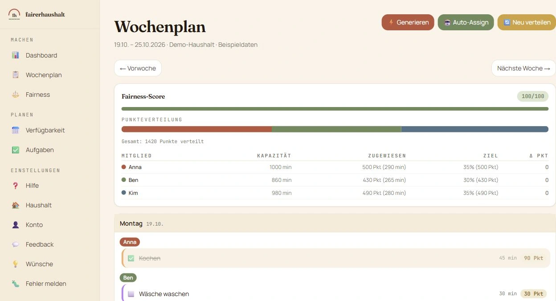Click Kim's name in the member table

pos(133,193)
